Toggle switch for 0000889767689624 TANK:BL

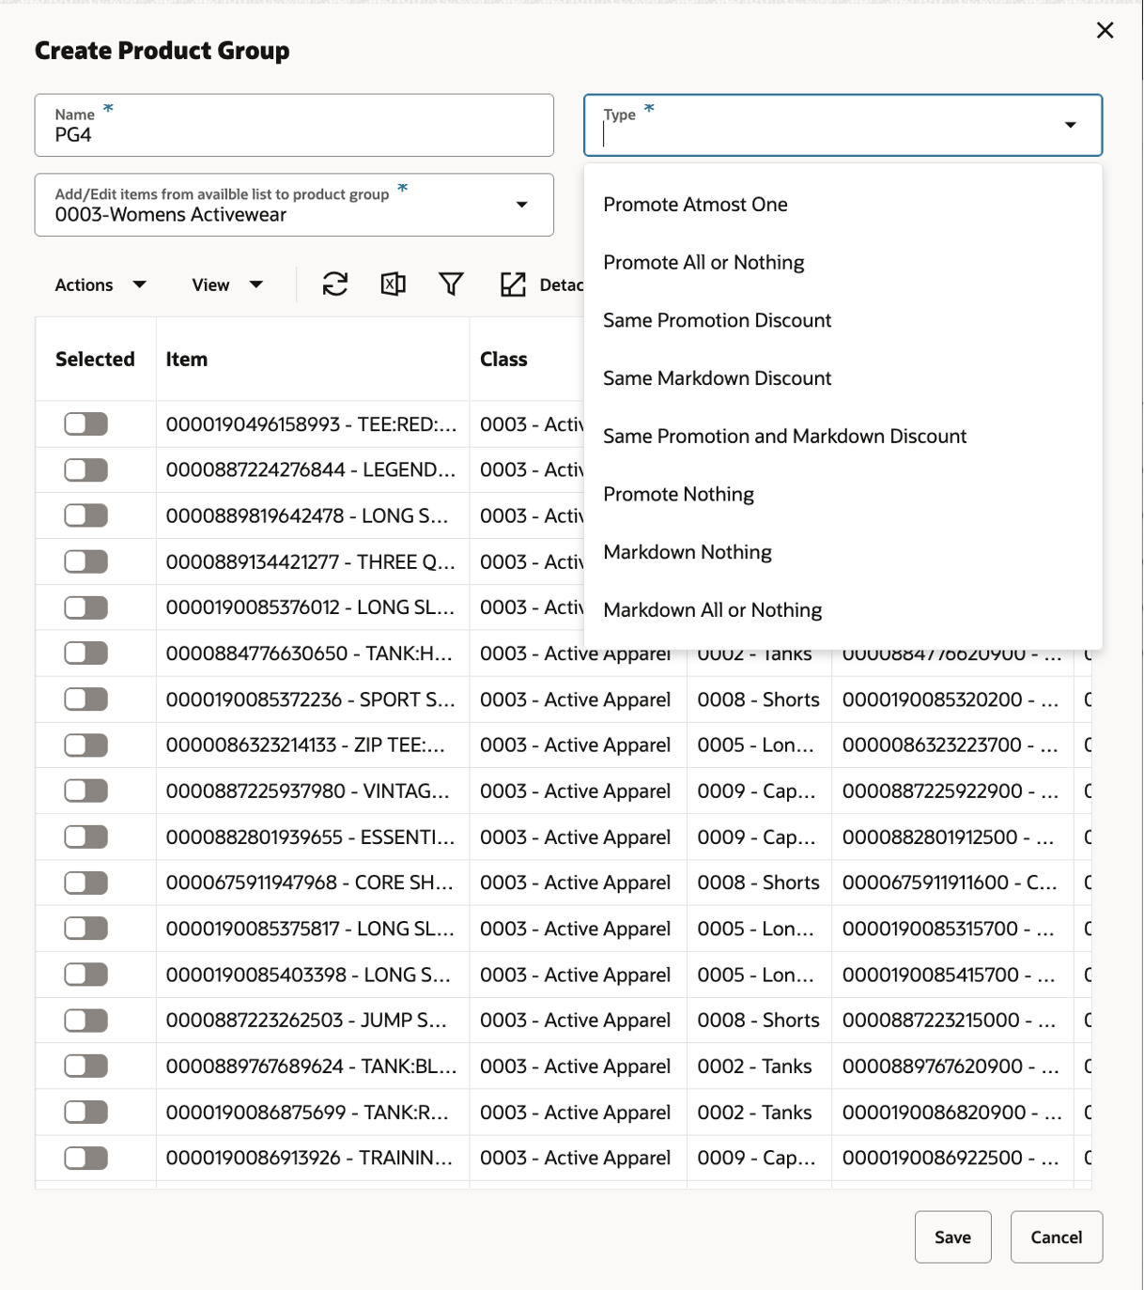click(x=86, y=1067)
